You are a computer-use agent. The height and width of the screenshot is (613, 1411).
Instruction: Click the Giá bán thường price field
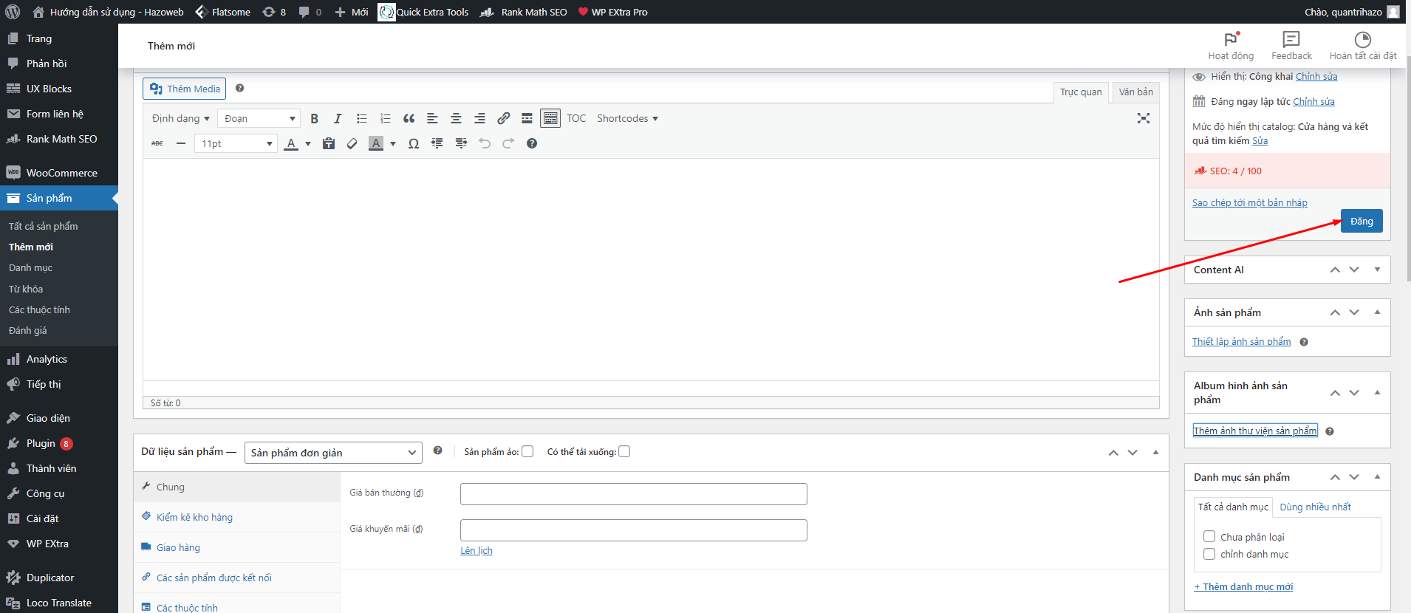(x=633, y=494)
